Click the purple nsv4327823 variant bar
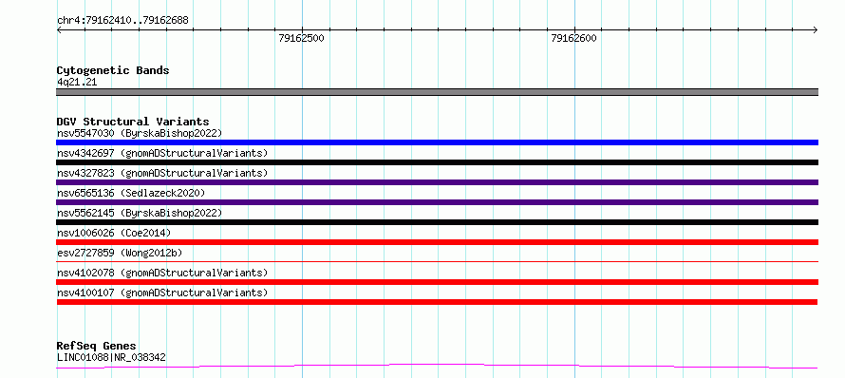845x378 pixels. point(437,182)
